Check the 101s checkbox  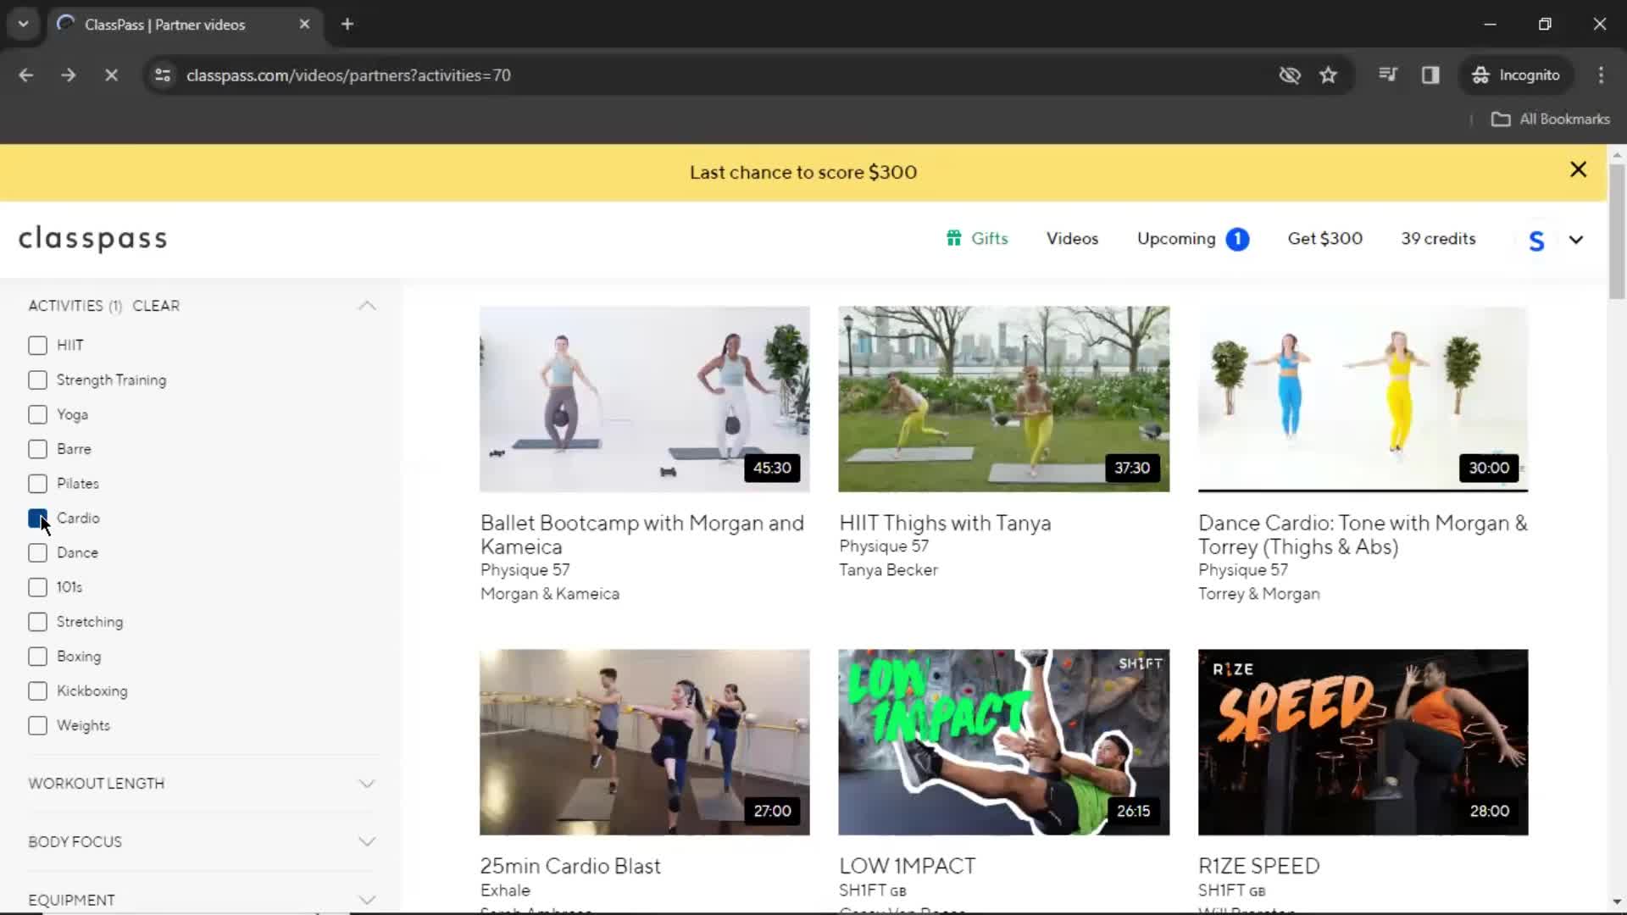[37, 587]
